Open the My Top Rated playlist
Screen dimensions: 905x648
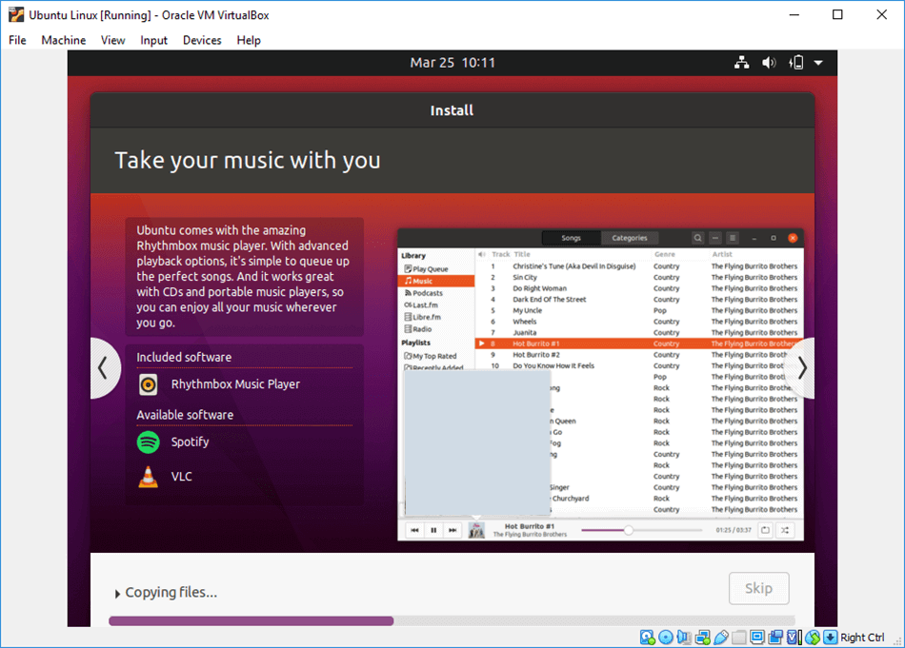click(x=431, y=356)
